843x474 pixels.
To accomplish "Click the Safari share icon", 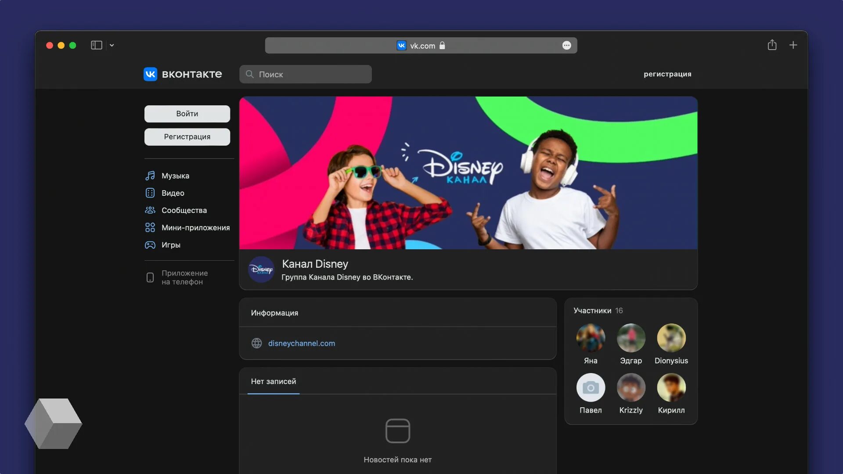I will coord(772,45).
